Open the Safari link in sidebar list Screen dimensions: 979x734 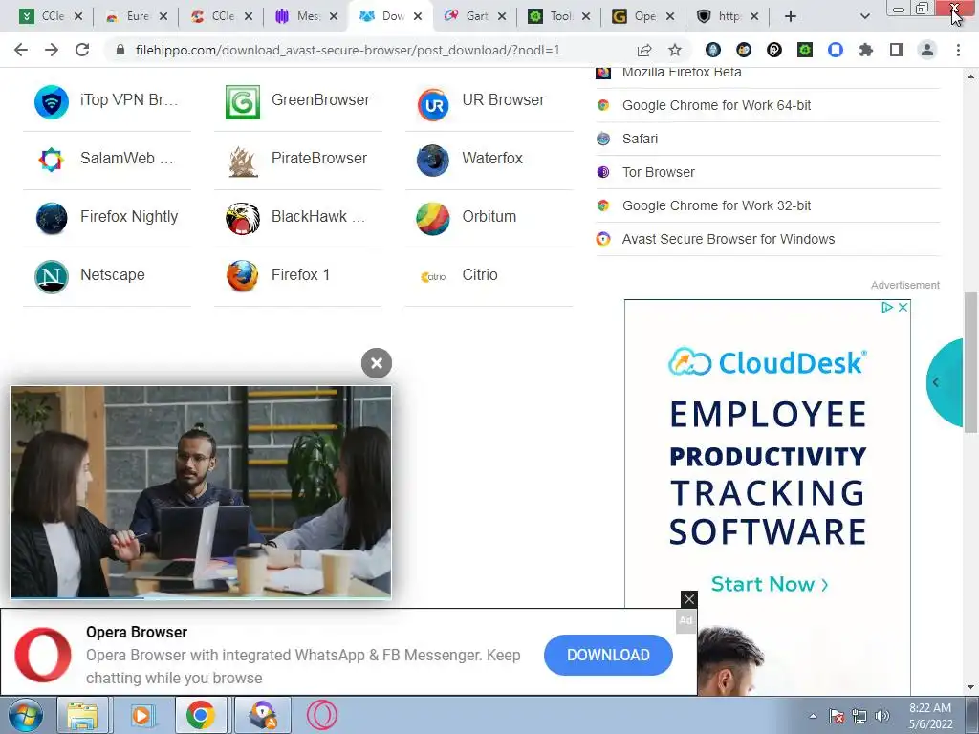[x=640, y=139]
